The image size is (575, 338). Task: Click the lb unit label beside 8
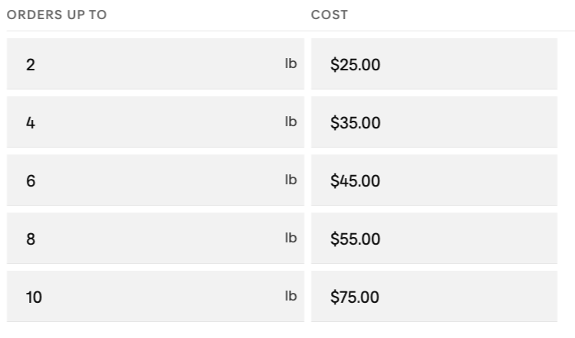coord(291,238)
